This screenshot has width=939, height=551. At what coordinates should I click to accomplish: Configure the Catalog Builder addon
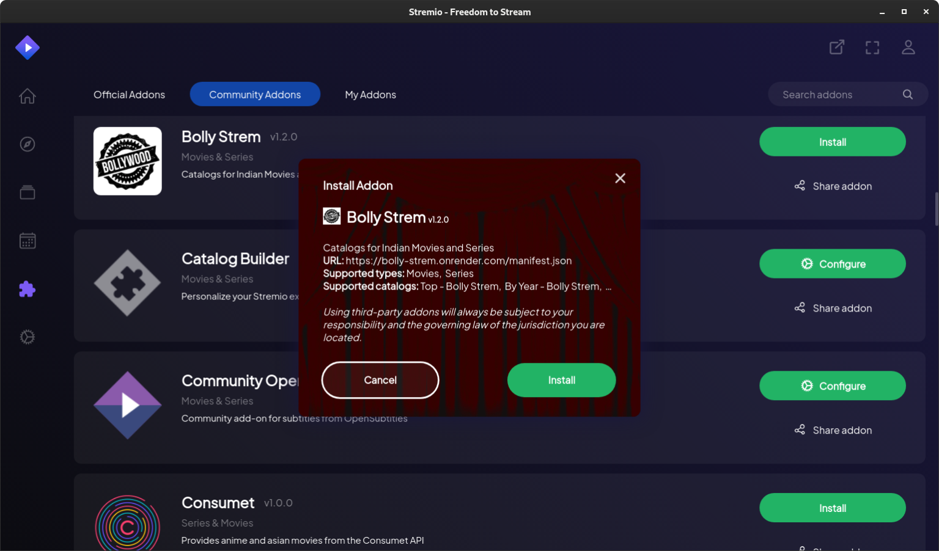click(833, 263)
